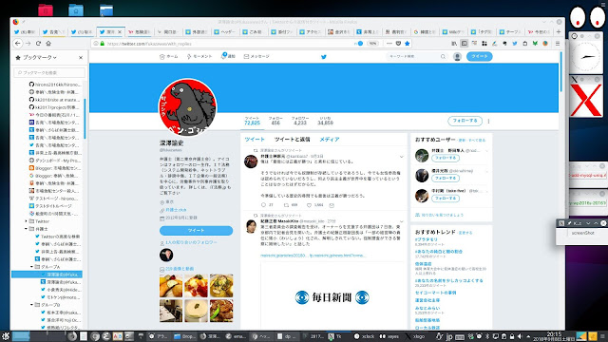Click the Pocket save icon in address bar
Viewport: 608px width, 342px height.
pyautogui.click(x=398, y=44)
